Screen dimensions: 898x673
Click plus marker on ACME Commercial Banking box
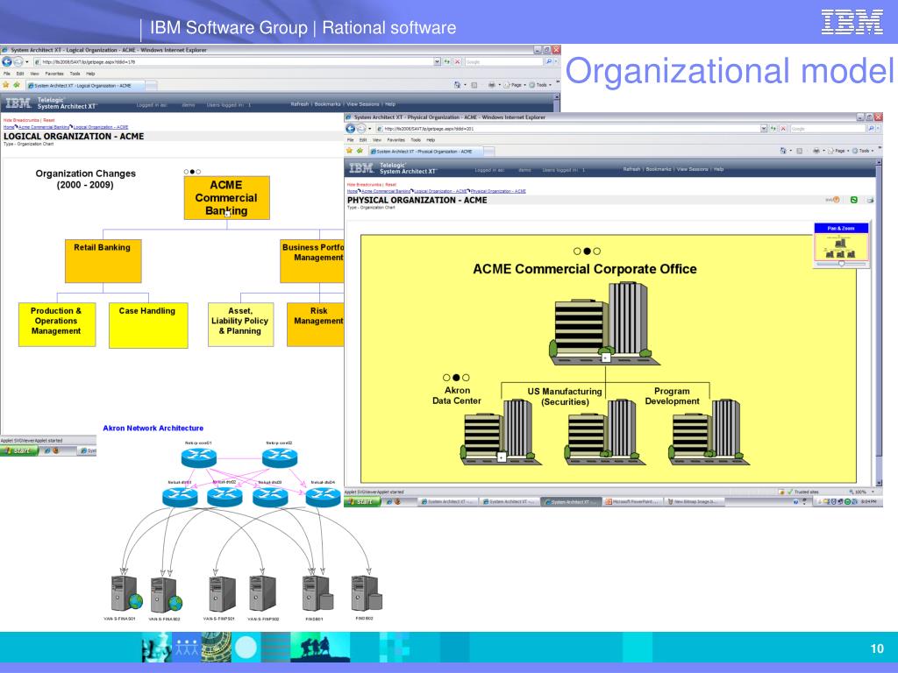(x=227, y=214)
